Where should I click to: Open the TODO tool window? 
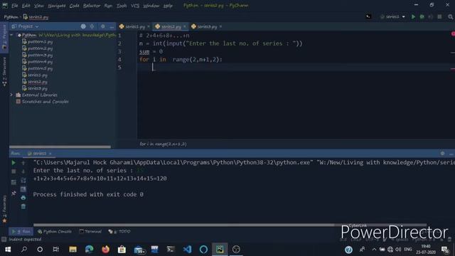coord(119,231)
